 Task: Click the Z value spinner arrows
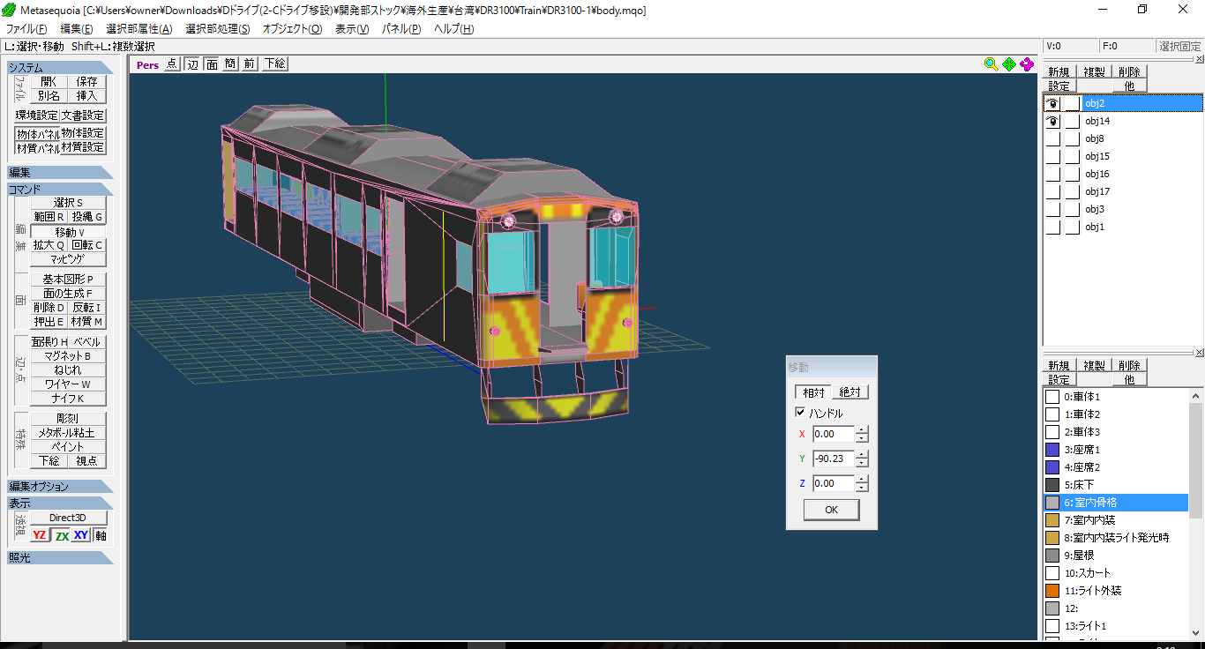pos(862,483)
